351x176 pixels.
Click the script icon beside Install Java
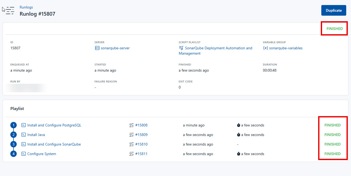[24, 135]
